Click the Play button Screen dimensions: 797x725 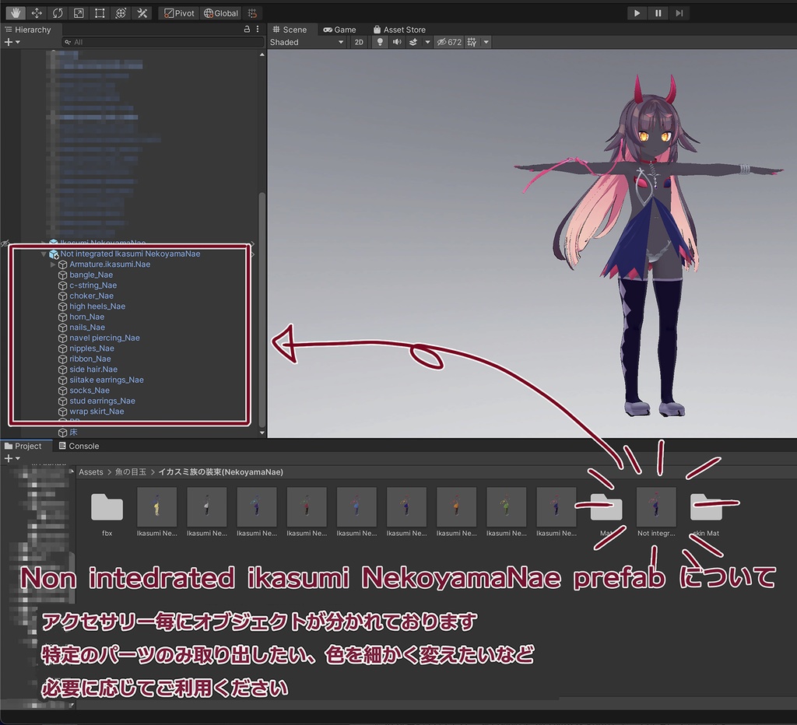coord(637,13)
